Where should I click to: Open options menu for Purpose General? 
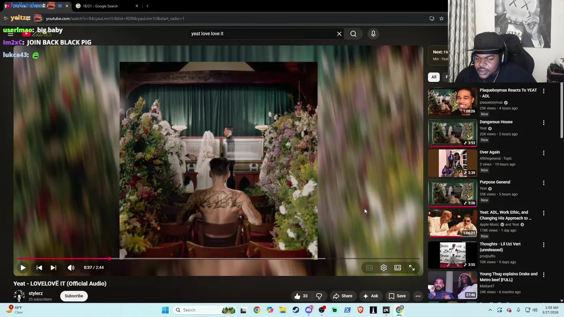[543, 183]
